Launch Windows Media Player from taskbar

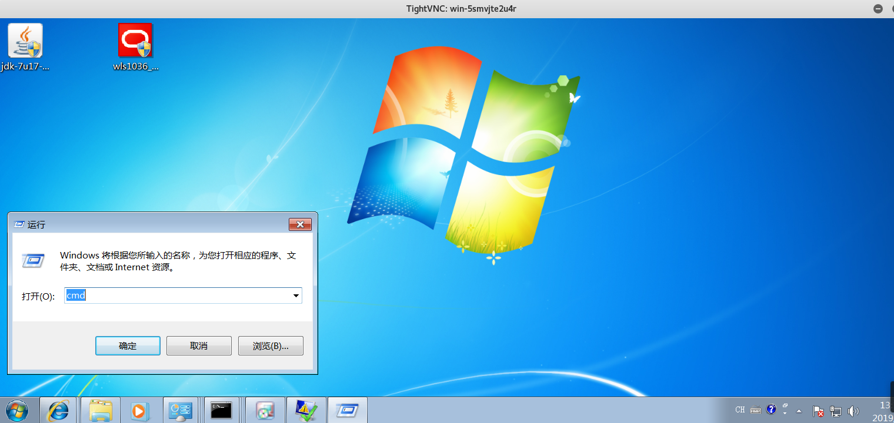tap(140, 410)
